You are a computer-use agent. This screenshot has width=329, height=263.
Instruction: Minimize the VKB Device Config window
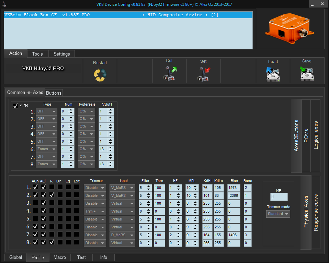tap(312, 4)
